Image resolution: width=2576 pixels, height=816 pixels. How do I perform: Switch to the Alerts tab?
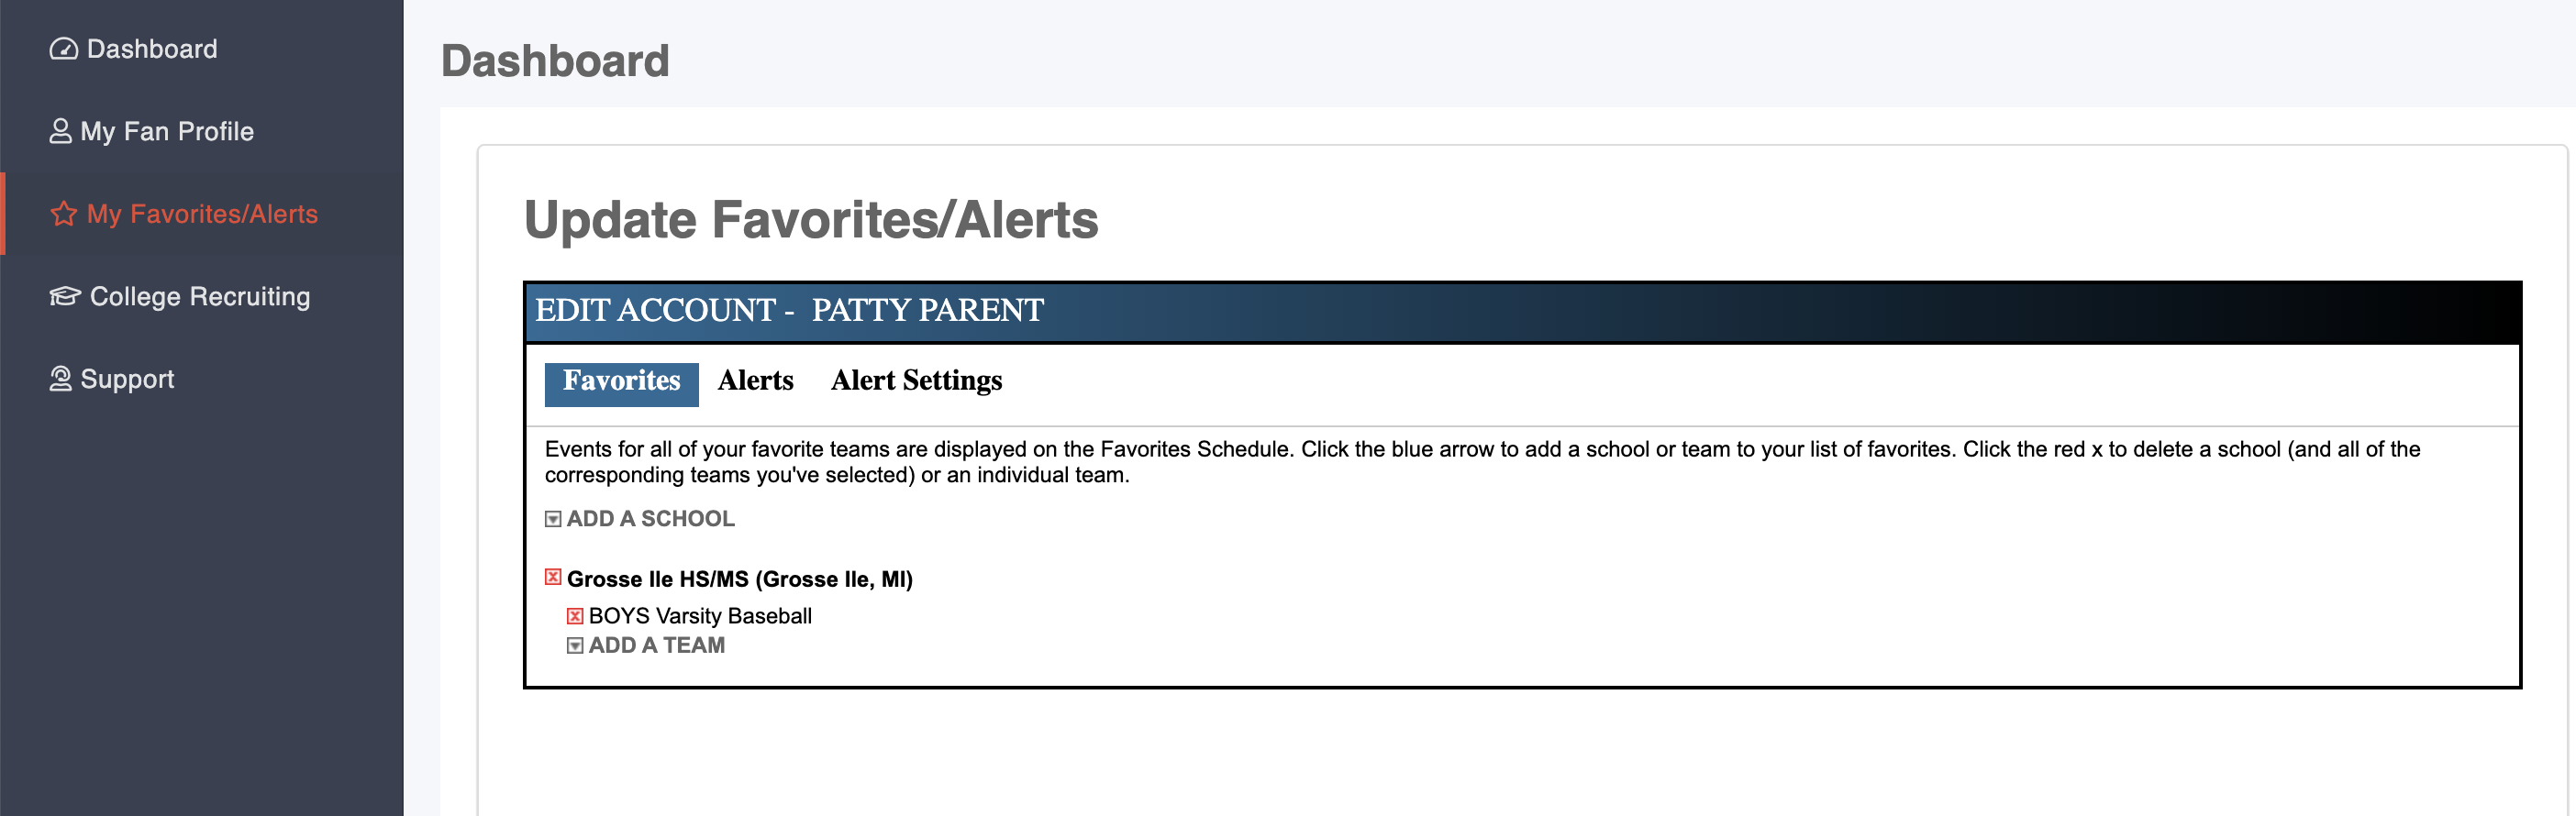(x=755, y=382)
